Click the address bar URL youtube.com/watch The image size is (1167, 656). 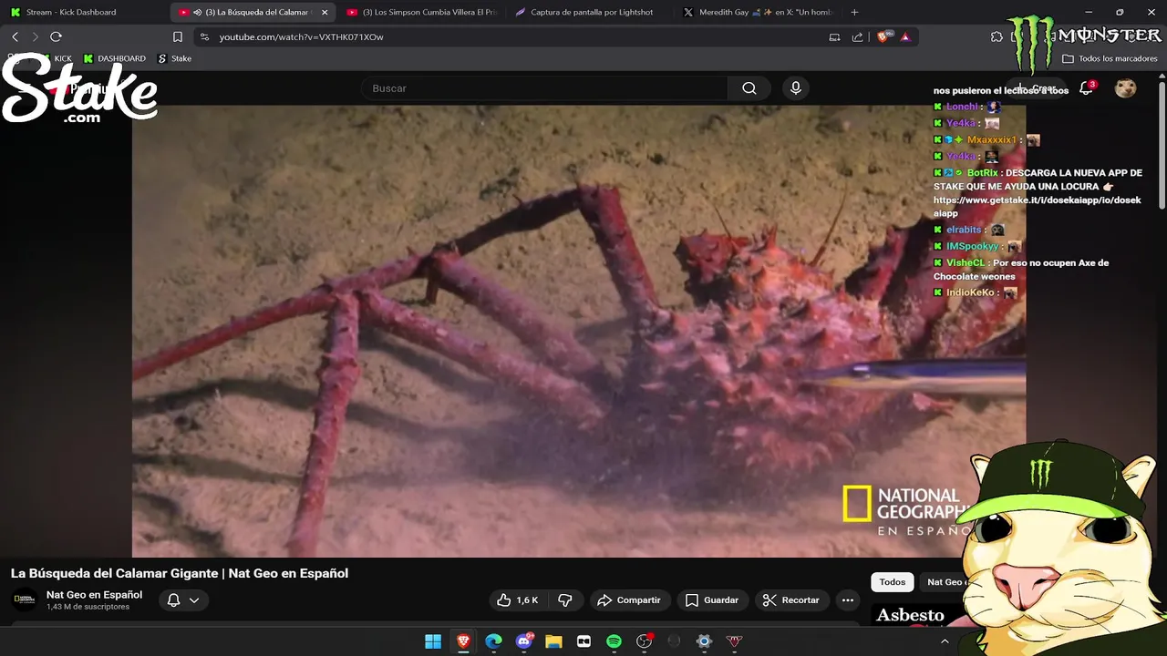point(301,37)
